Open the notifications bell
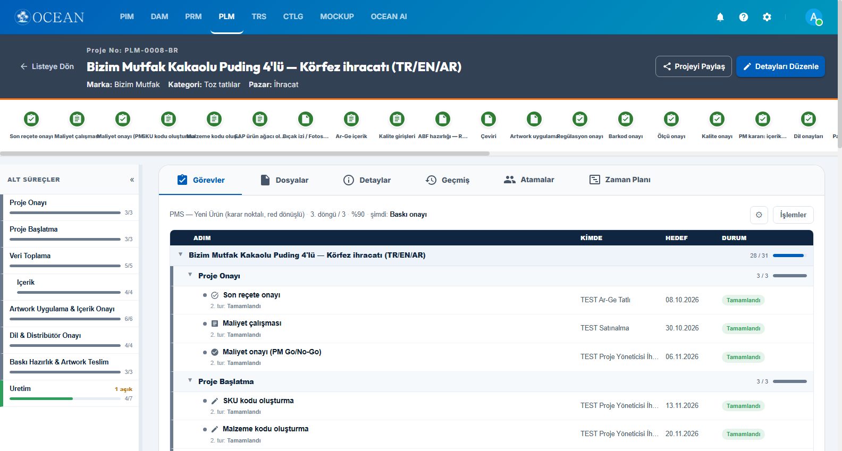The height and width of the screenshot is (451, 842). point(720,17)
